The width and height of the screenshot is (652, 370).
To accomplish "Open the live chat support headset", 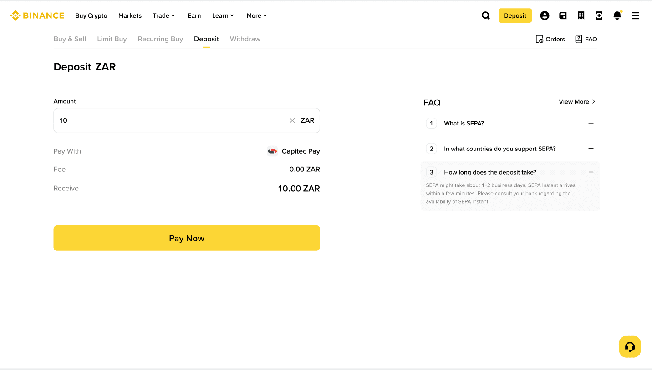I will [630, 347].
